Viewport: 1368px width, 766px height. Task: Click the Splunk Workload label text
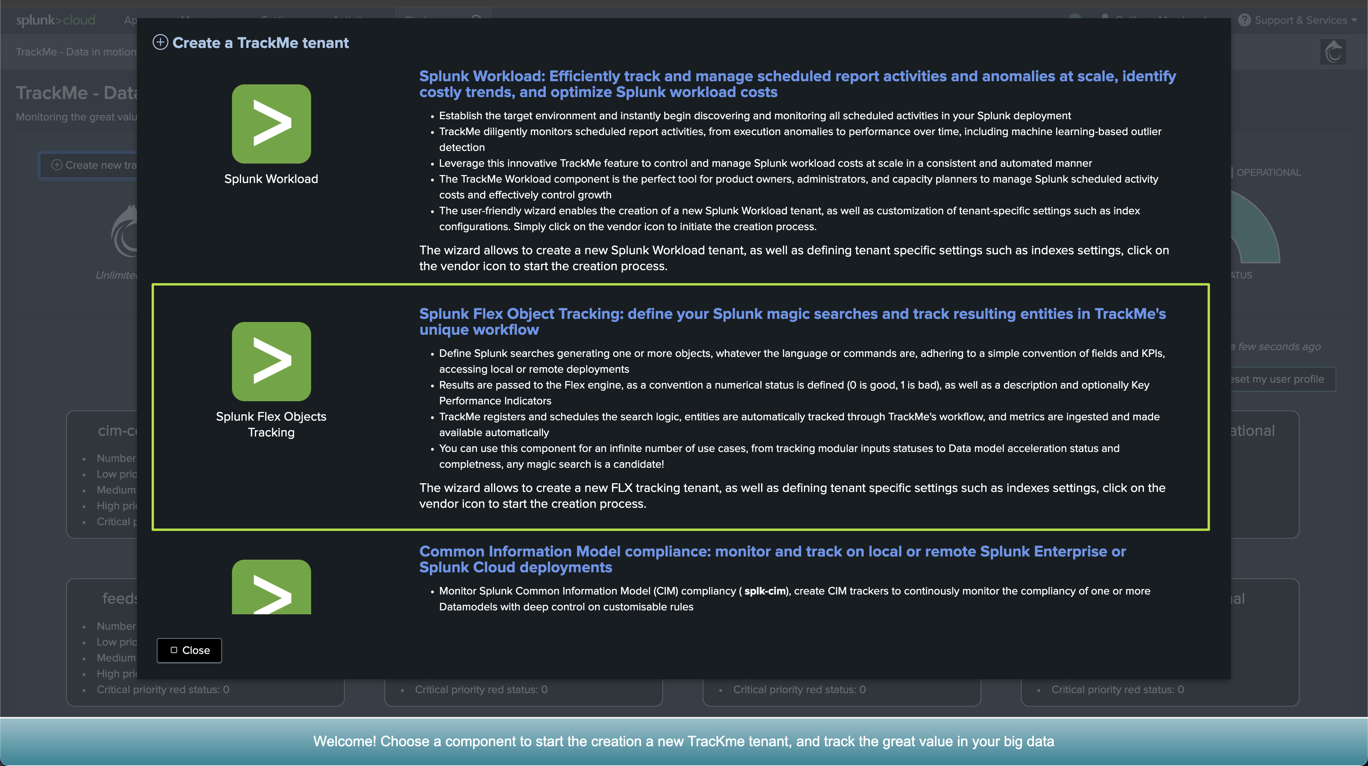(271, 179)
